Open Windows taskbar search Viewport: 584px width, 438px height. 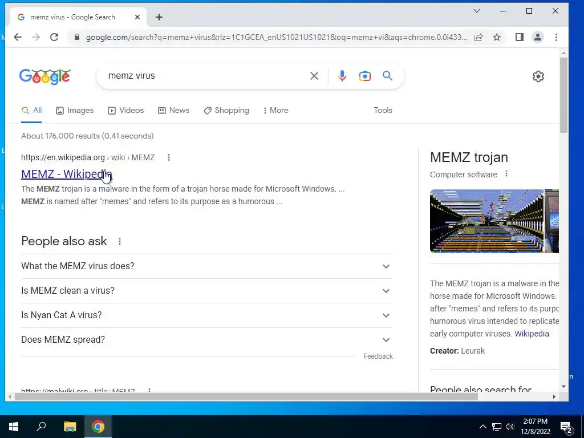tap(41, 427)
